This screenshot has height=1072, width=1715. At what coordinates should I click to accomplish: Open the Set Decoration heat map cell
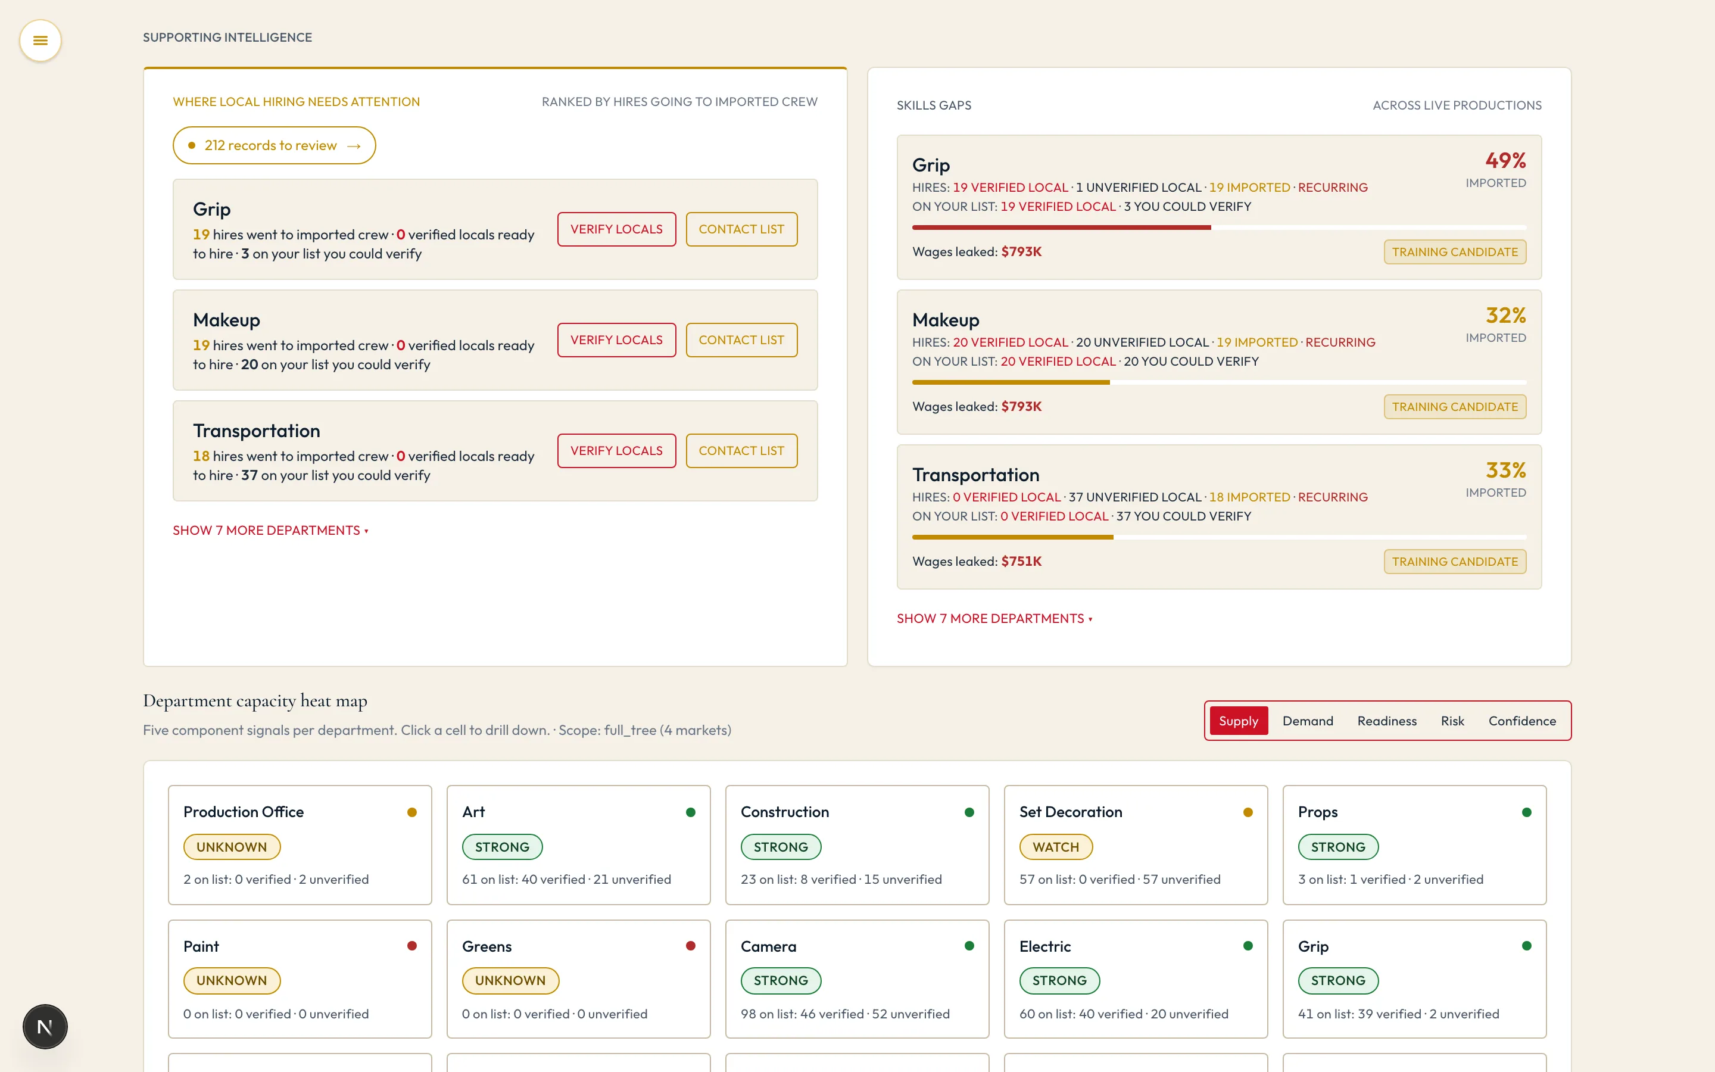[x=1136, y=844]
